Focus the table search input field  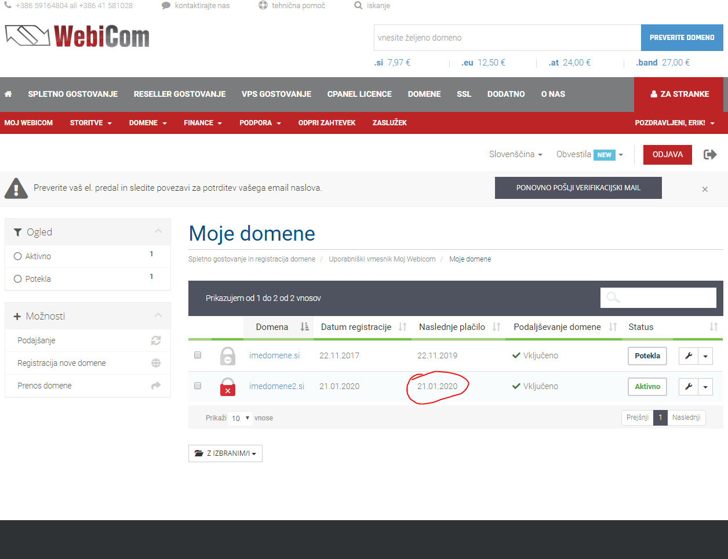(658, 297)
